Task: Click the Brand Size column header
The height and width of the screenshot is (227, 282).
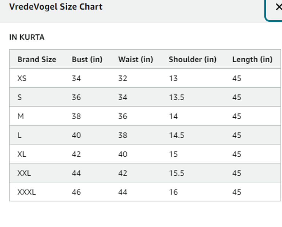Action: coord(37,60)
